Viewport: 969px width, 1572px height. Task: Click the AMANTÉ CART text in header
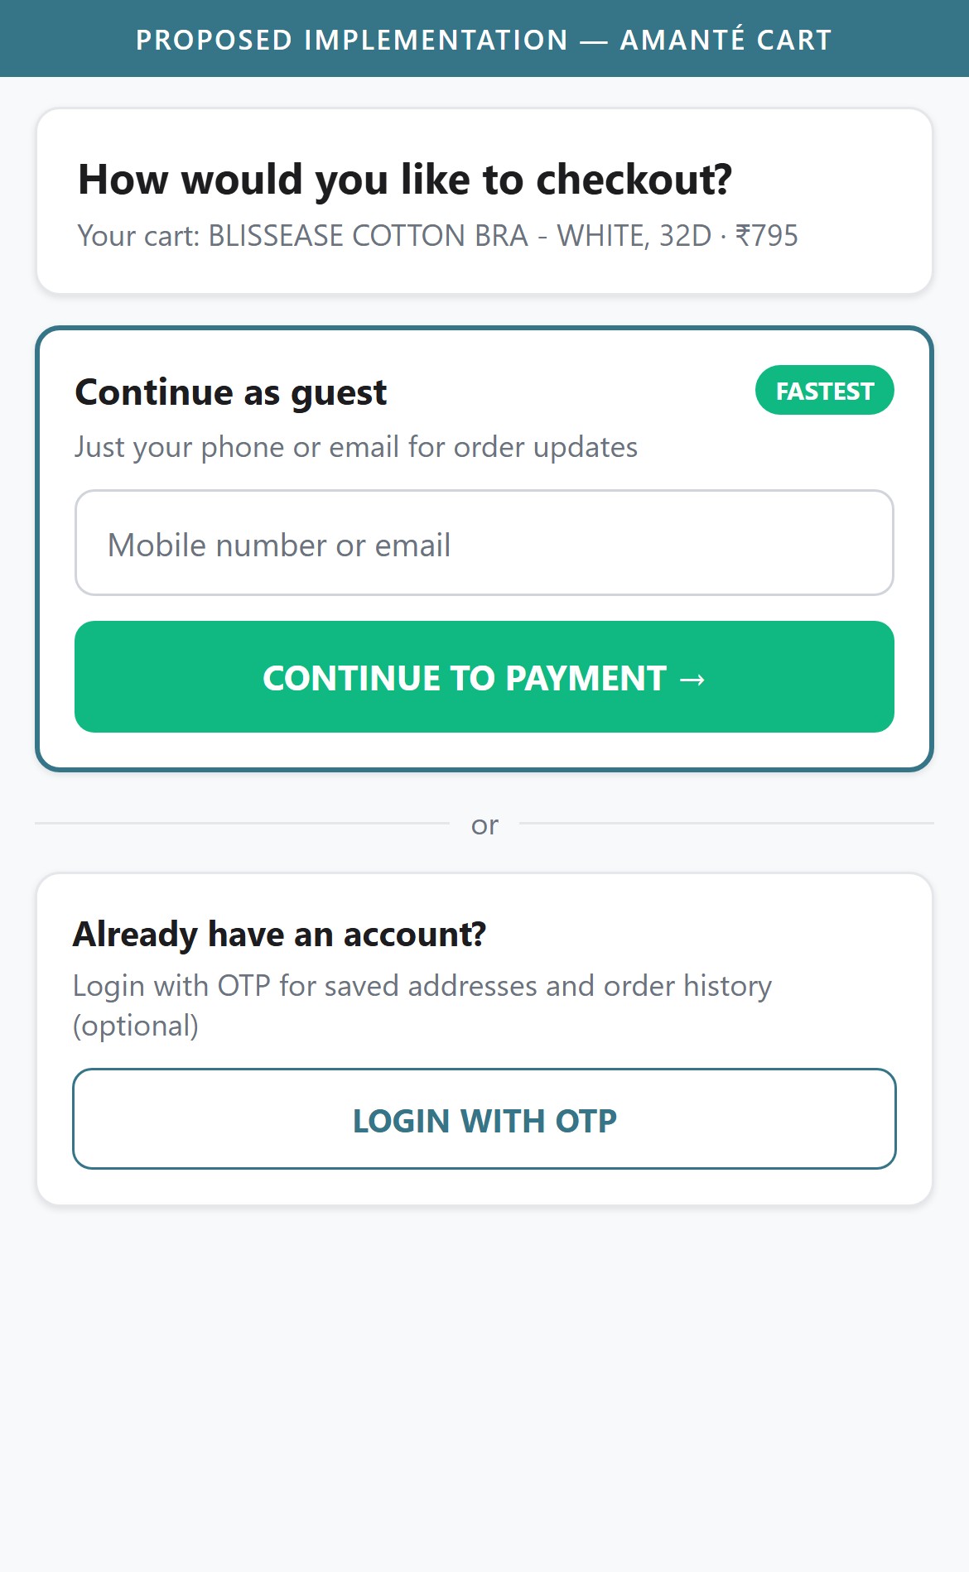click(x=726, y=40)
